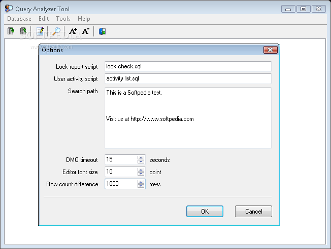Click the database connect toolbar icon
Screen dimensions: 331x249
tap(11, 31)
